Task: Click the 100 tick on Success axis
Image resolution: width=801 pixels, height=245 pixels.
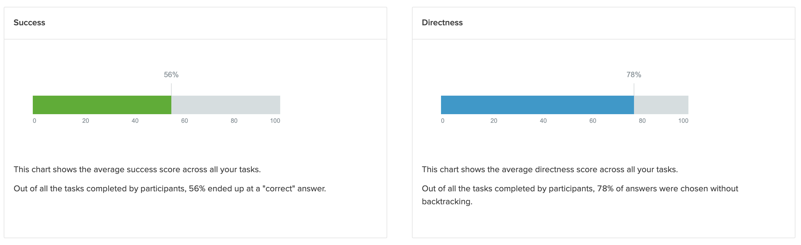Action: pos(275,121)
